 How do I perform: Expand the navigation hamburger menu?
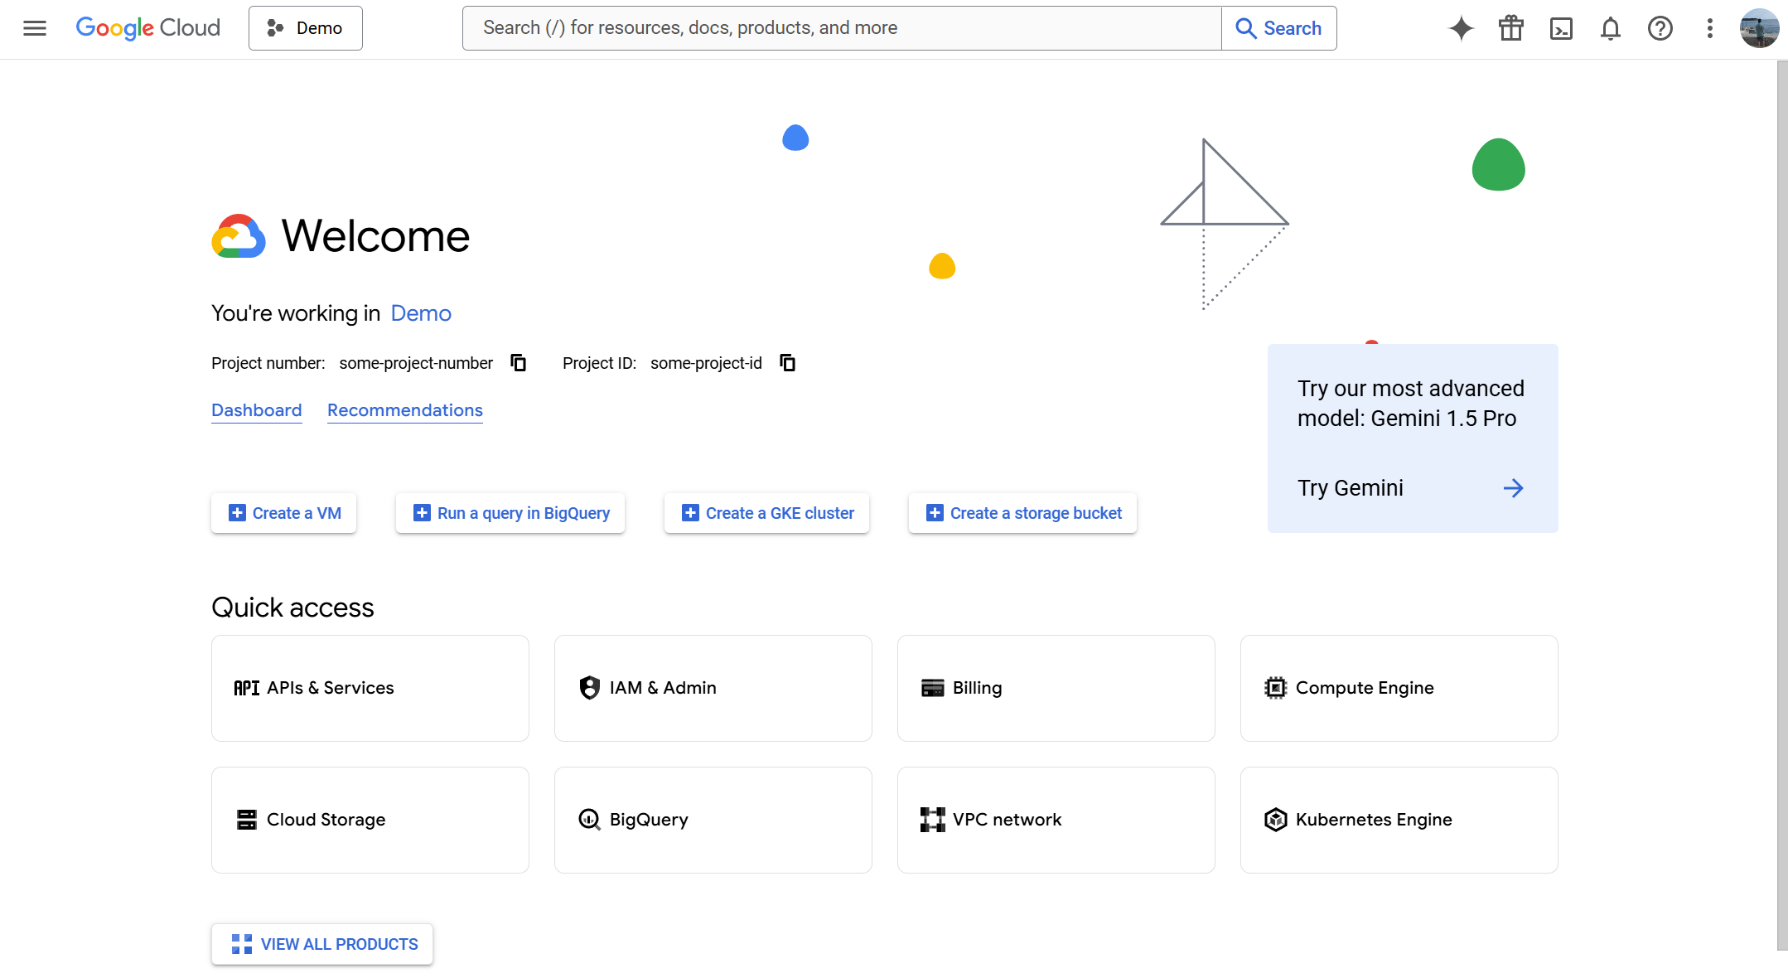35,27
